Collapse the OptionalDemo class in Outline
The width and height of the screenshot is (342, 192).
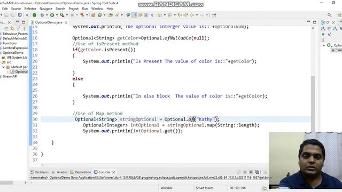[x=324, y=45]
